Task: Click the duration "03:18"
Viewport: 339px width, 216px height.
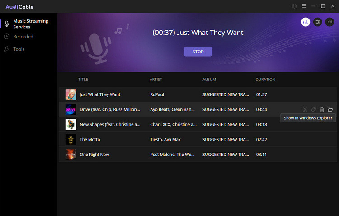Action: tap(261, 125)
